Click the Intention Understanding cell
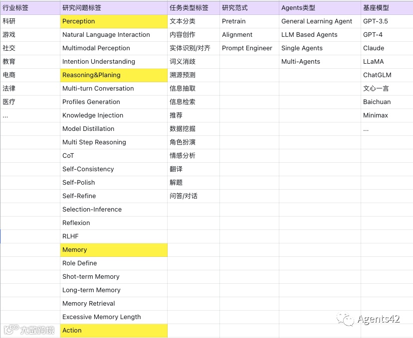Image resolution: width=413 pixels, height=338 pixels. [x=114, y=62]
